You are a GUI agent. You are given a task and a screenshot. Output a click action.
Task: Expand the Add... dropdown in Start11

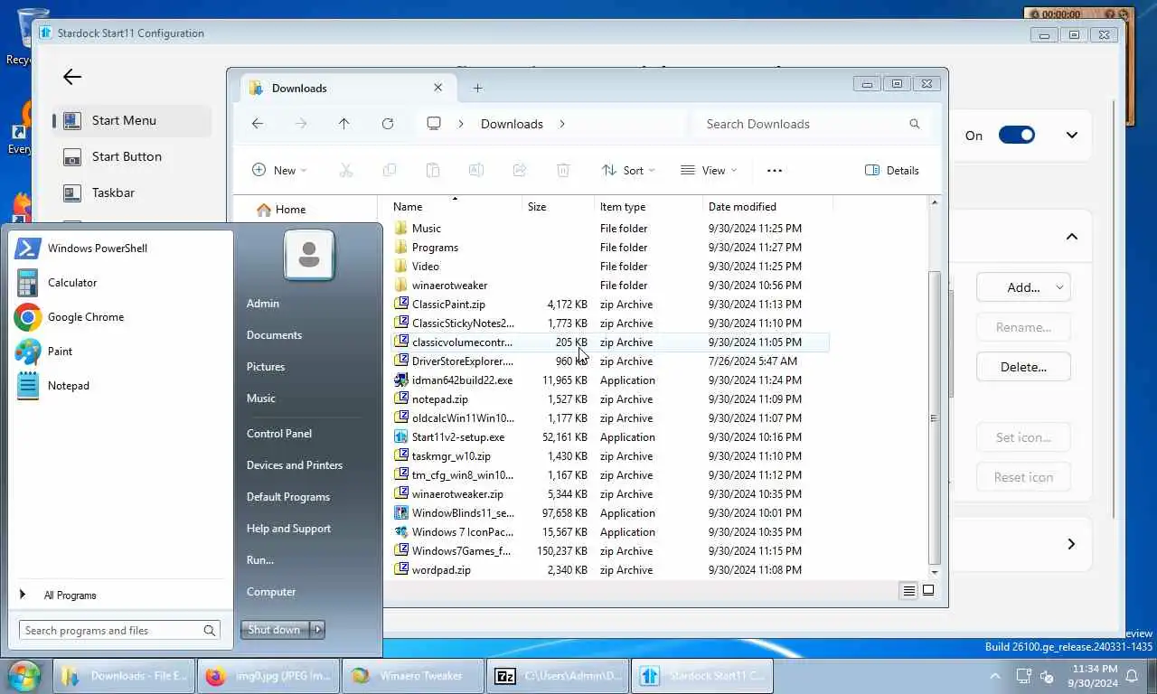click(1023, 287)
